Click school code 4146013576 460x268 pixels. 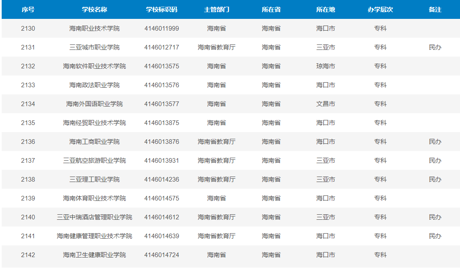(x=162, y=85)
